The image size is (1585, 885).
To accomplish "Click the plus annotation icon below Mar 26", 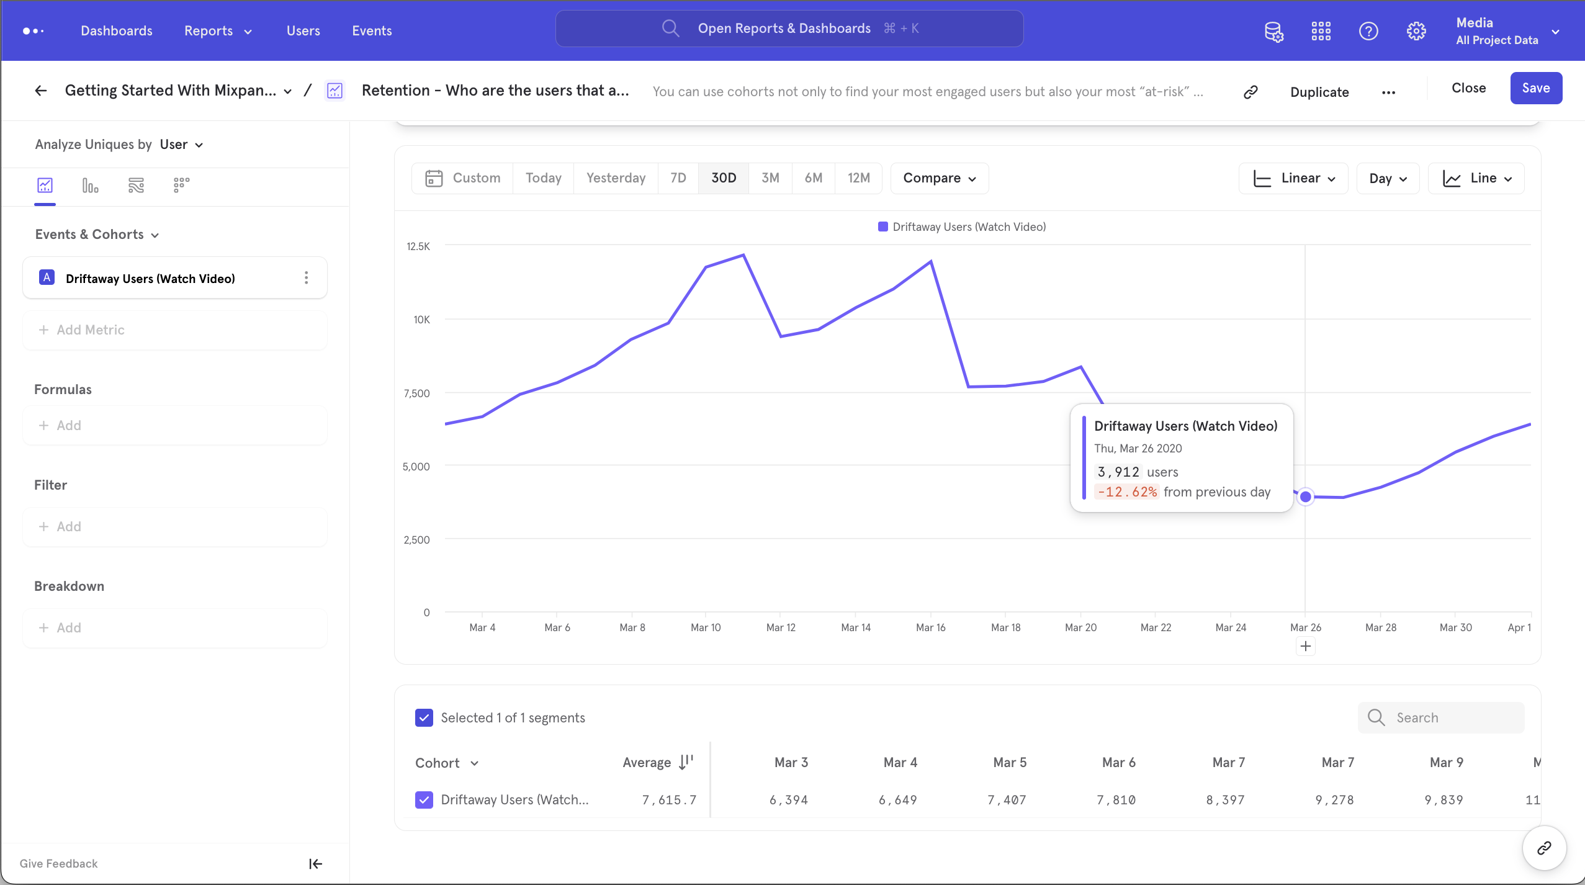I will click(x=1305, y=646).
